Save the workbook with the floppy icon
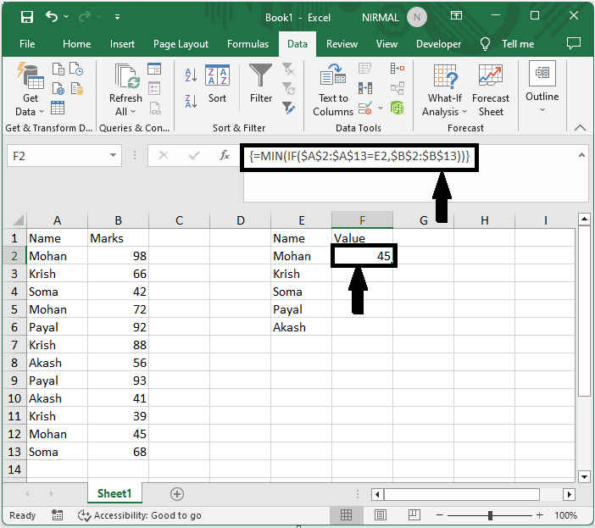Viewport: 595px width, 528px height. point(27,17)
